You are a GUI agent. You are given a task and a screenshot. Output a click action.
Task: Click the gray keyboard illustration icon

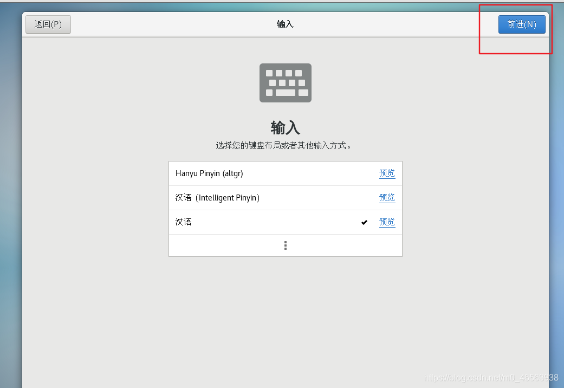pos(286,82)
